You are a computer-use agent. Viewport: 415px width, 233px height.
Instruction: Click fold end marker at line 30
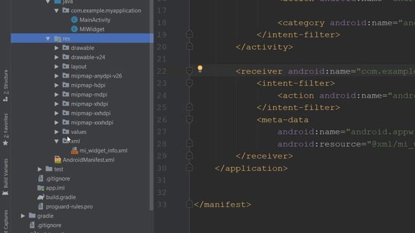click(189, 167)
